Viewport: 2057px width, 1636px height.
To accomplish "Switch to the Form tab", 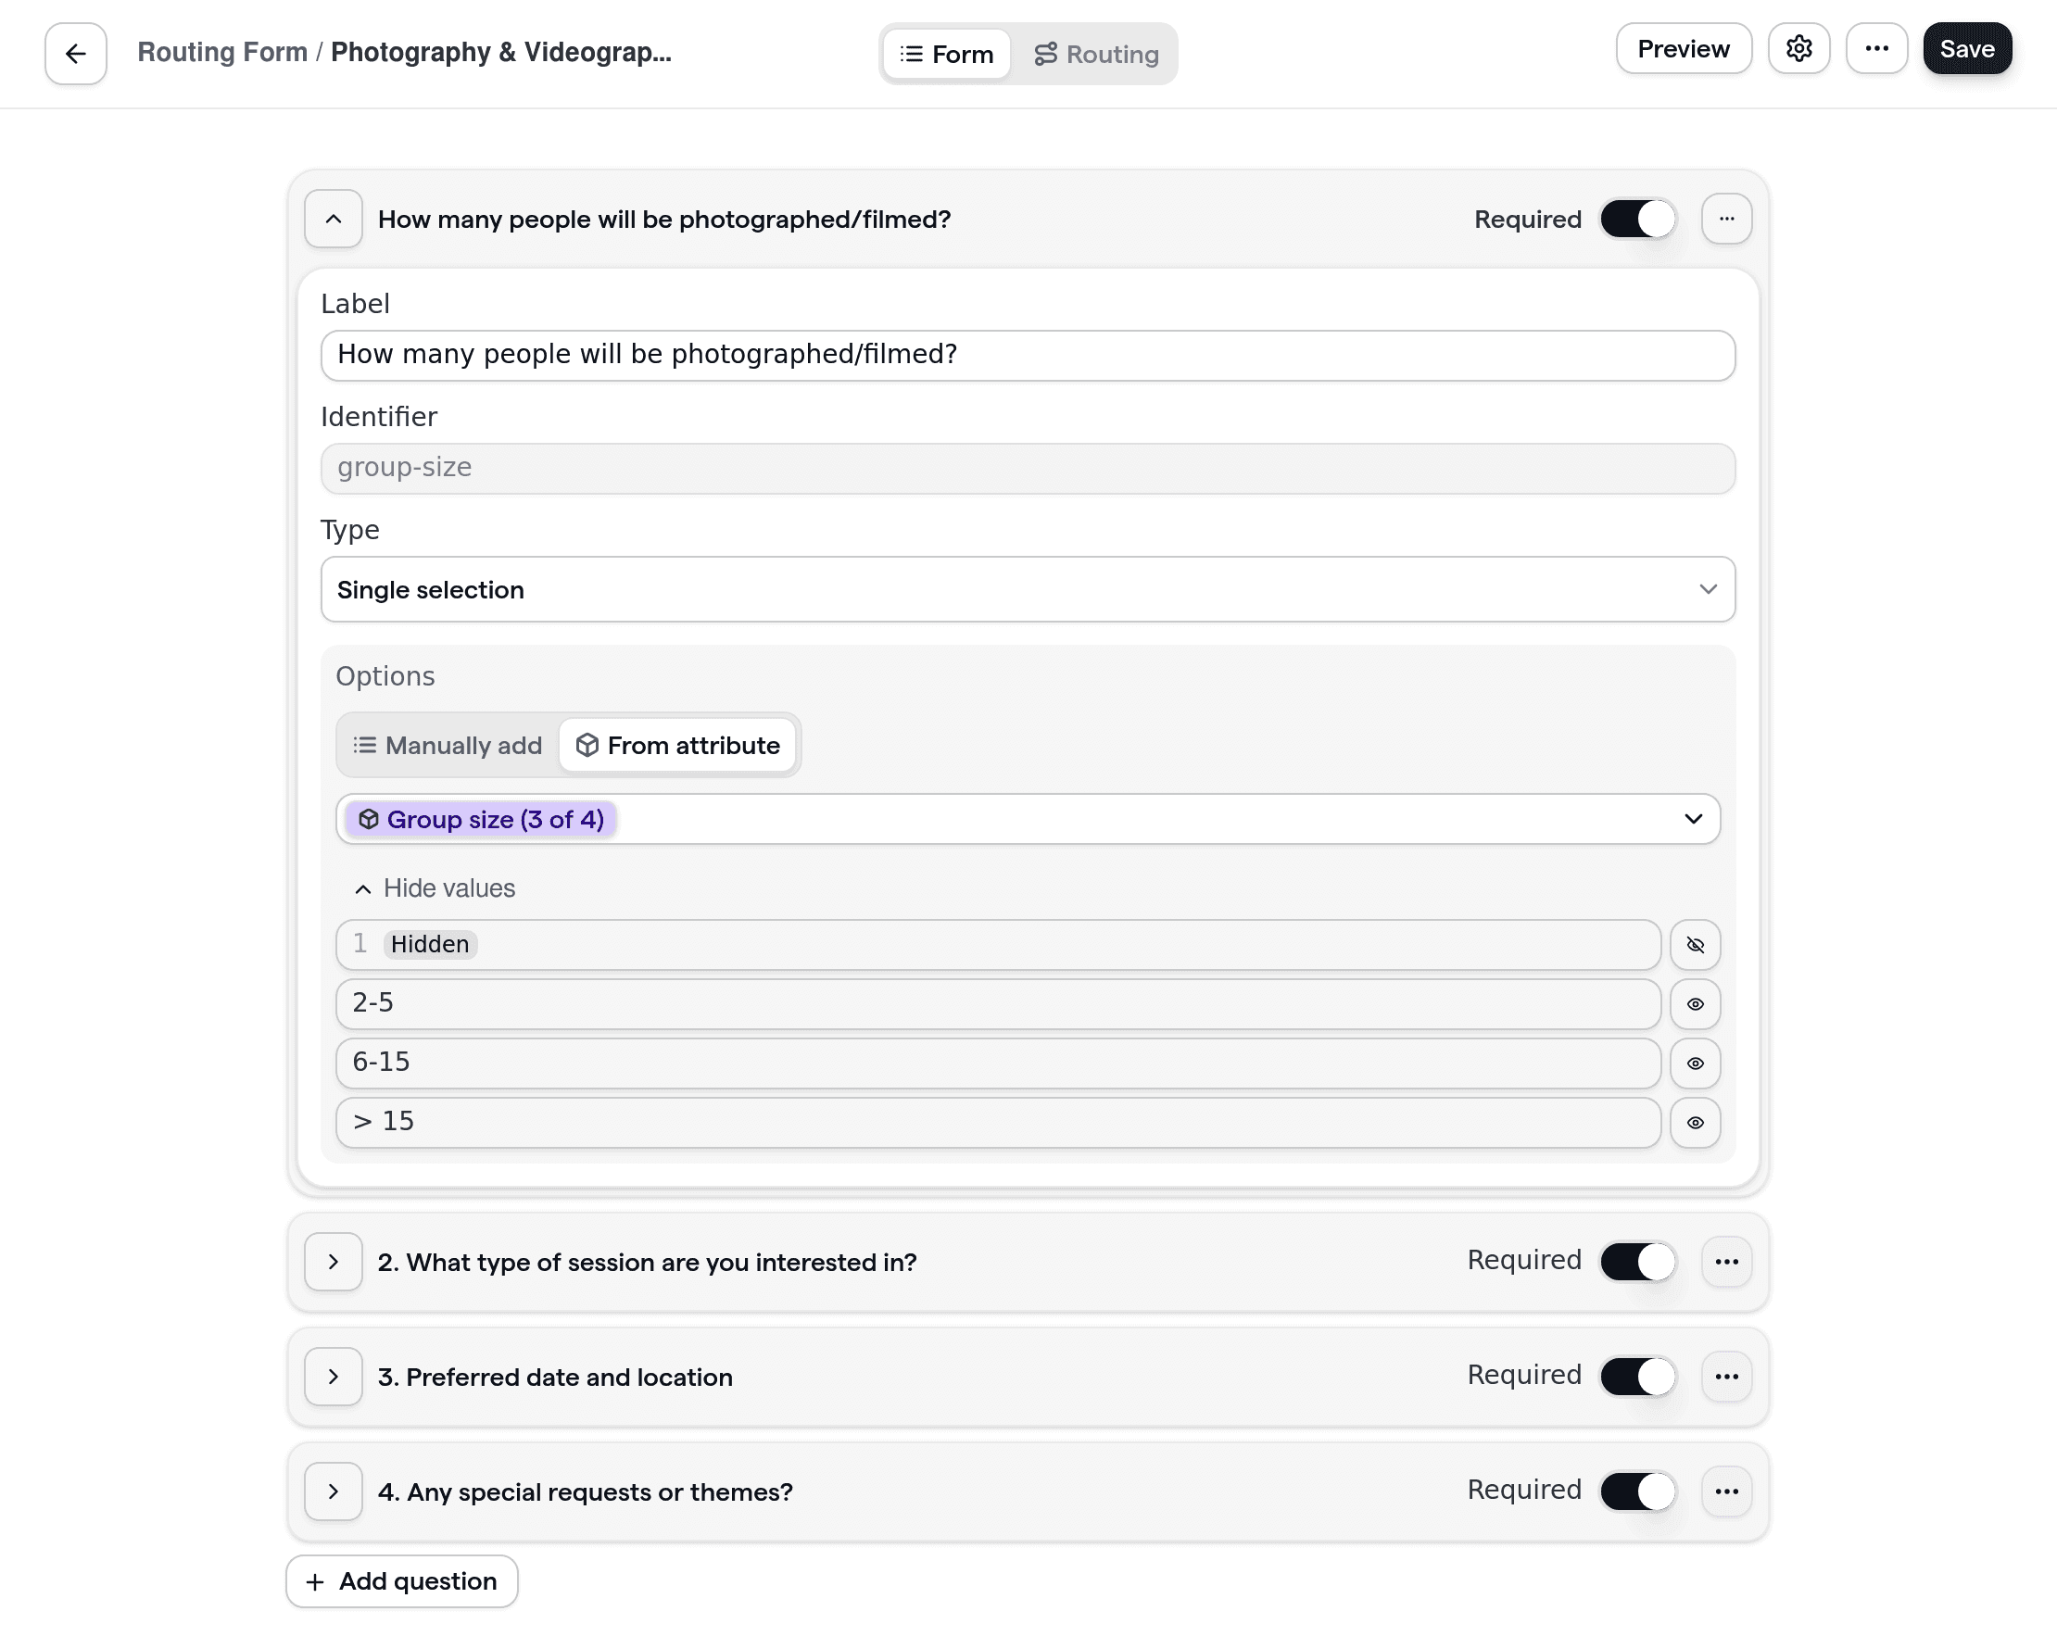I will [x=945, y=54].
